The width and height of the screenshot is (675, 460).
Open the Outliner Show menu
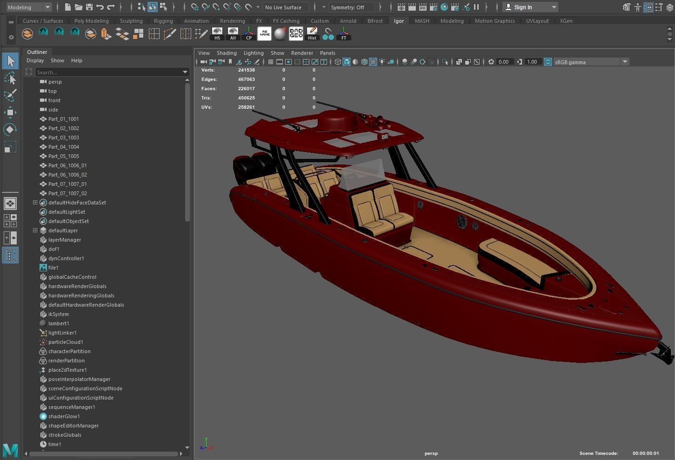(57, 60)
